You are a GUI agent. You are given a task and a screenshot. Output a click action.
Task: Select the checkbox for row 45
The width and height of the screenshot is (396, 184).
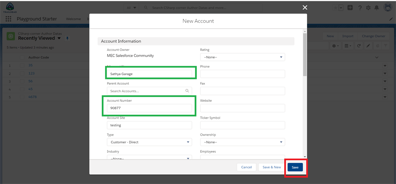(22, 89)
